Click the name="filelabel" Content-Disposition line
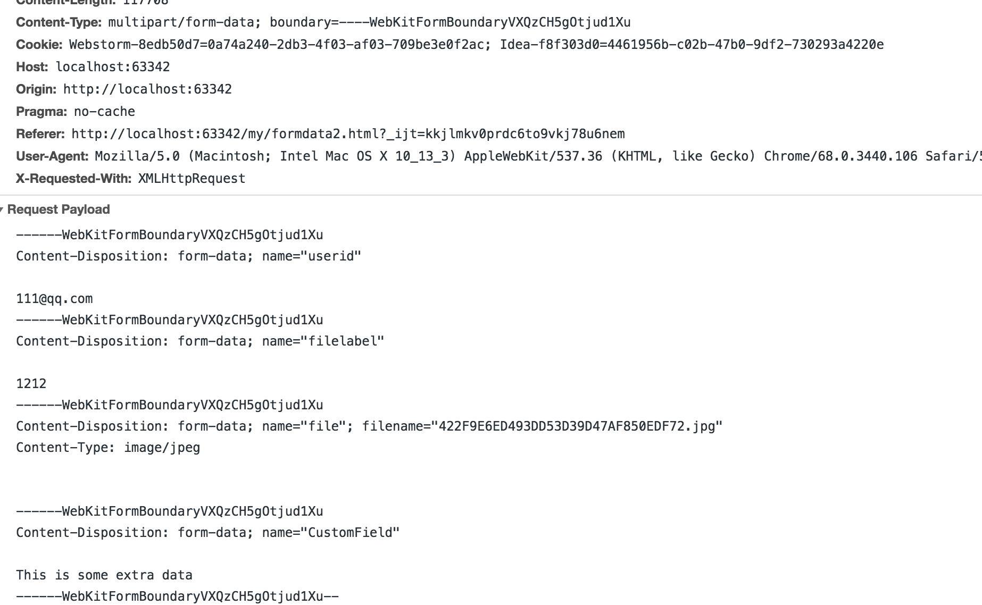The width and height of the screenshot is (982, 605). click(200, 341)
